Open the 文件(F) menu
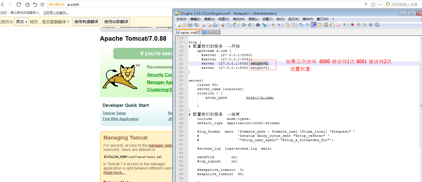 [181, 19]
